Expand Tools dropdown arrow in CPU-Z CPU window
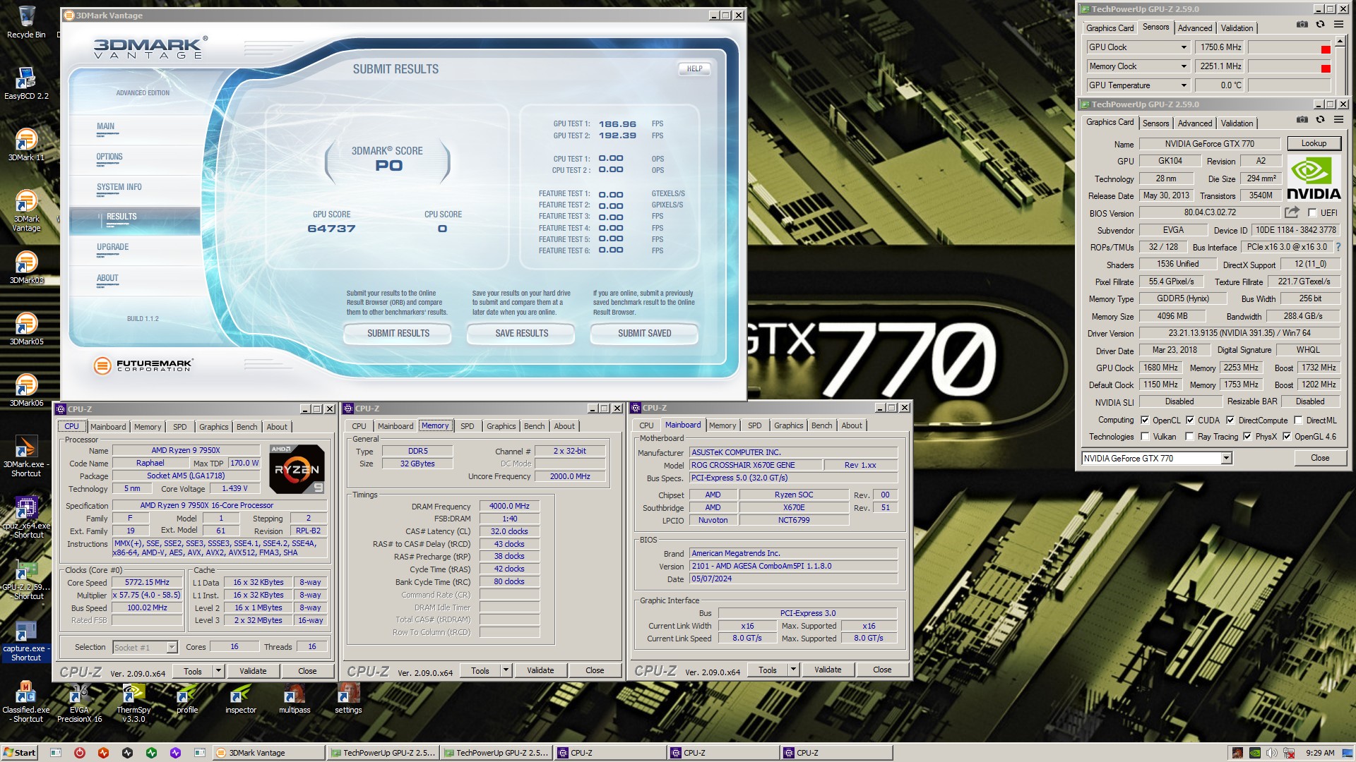The width and height of the screenshot is (1356, 762). point(218,671)
